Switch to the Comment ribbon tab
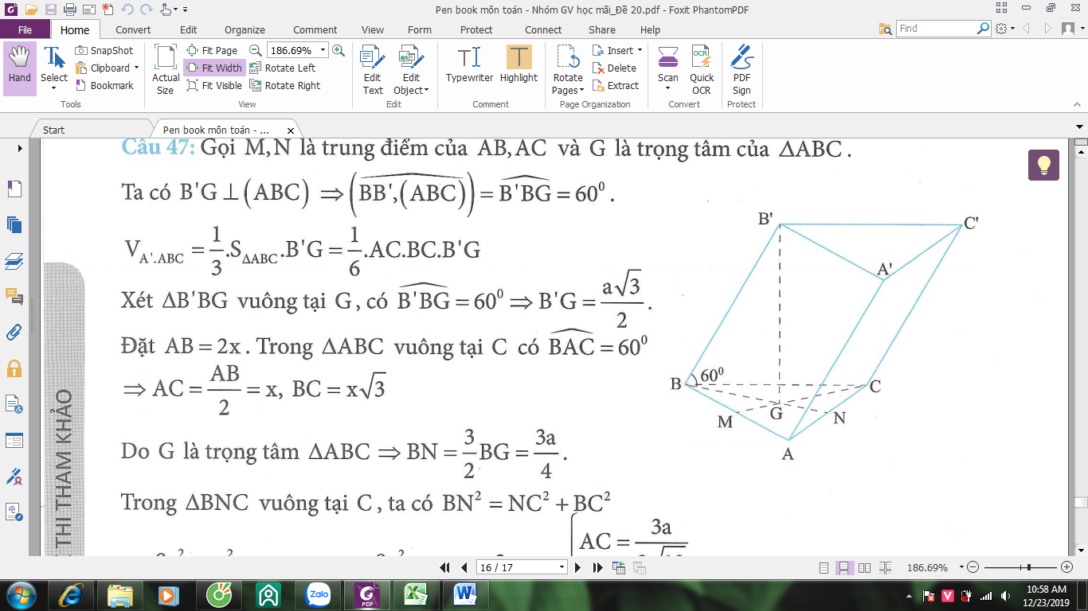The width and height of the screenshot is (1088, 611). (315, 29)
